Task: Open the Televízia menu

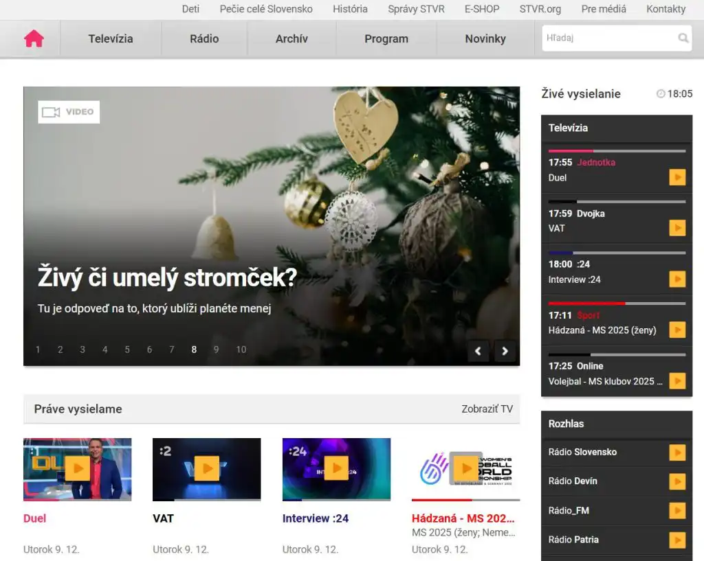Action: coord(111,39)
